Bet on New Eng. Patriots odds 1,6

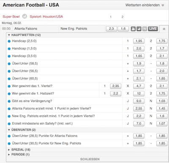pyautogui.click(x=123, y=29)
